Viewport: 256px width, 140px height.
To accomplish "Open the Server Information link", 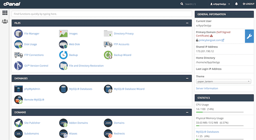I will pos(207,88).
